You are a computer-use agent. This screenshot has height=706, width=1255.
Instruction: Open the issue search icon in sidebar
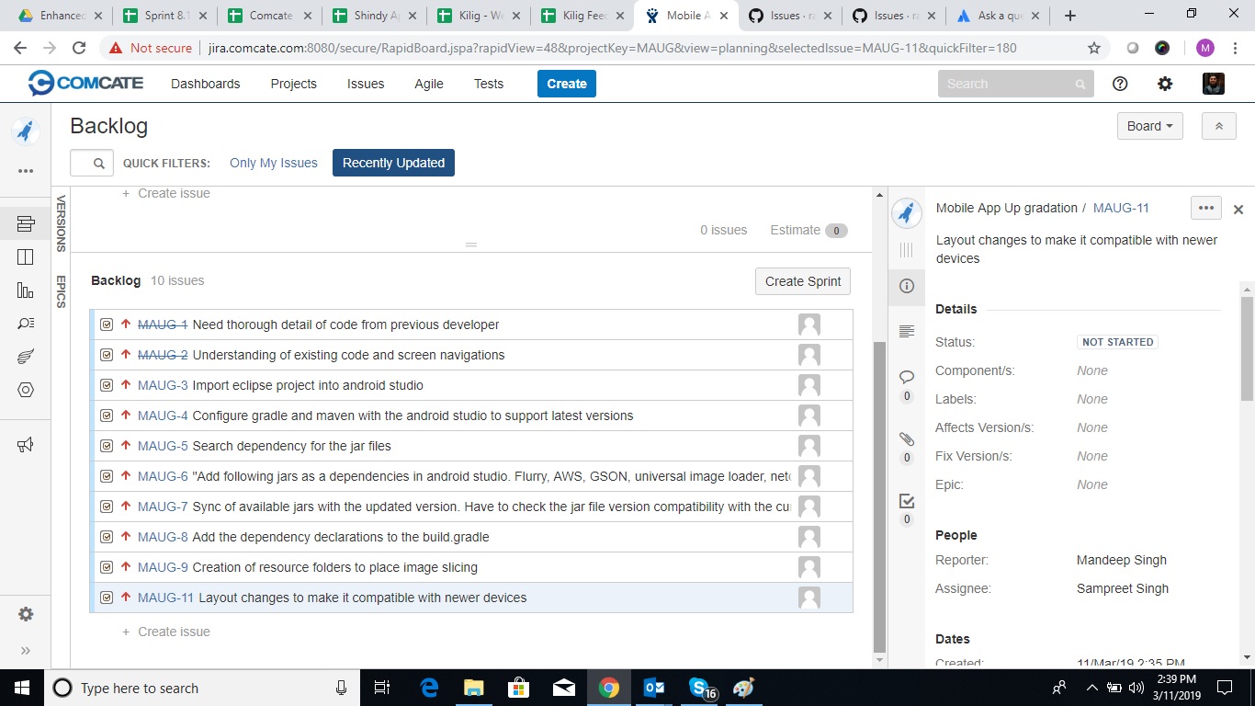coord(26,324)
